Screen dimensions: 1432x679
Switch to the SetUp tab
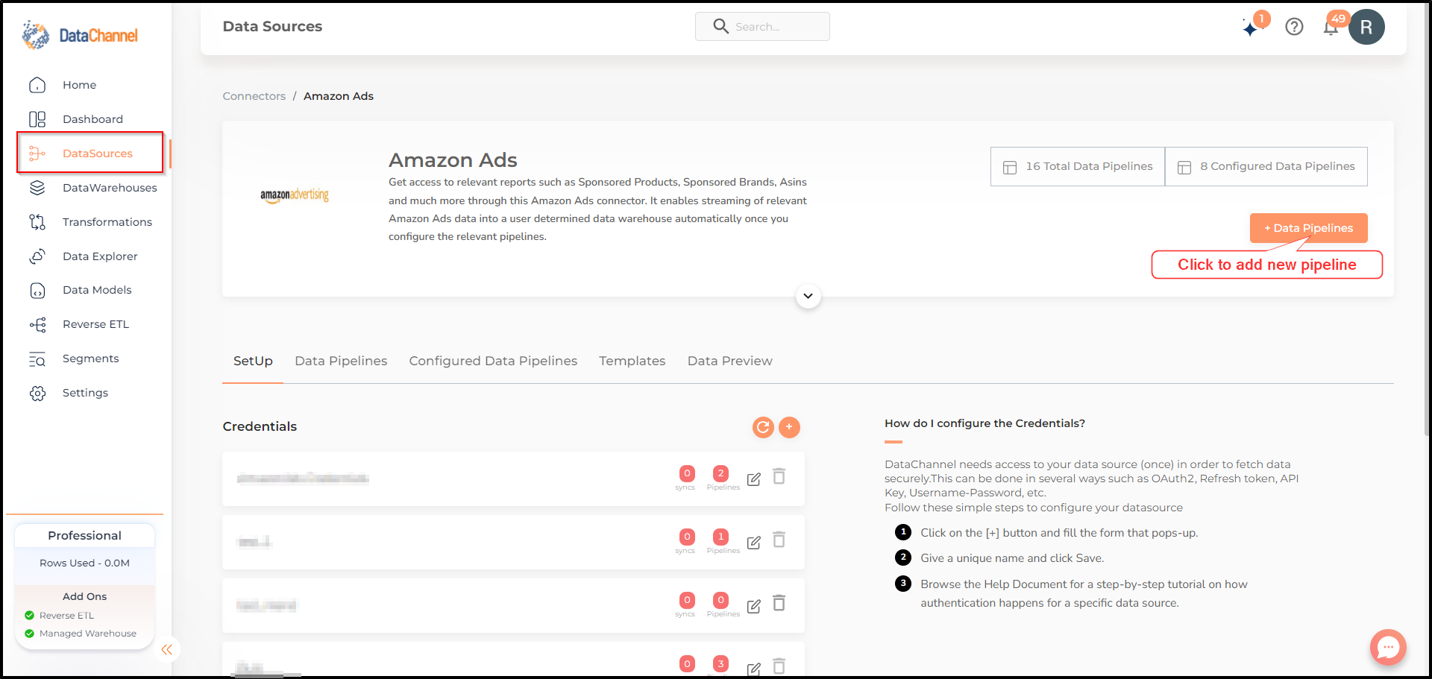pyautogui.click(x=253, y=361)
